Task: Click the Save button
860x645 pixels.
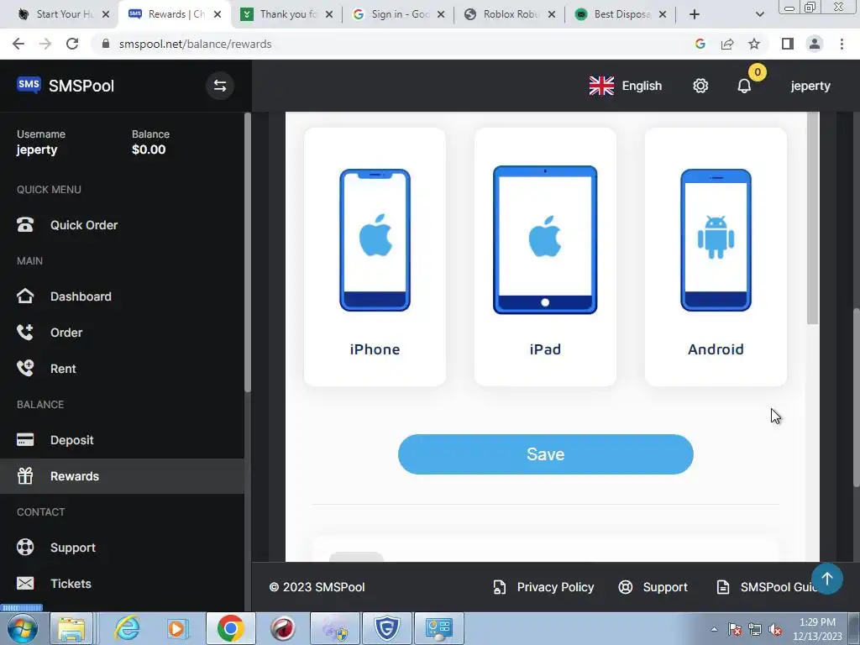Action: pos(546,454)
